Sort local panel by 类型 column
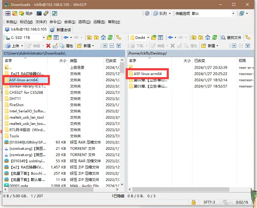Viewport: 257px width, 208px height. (x=86, y=61)
